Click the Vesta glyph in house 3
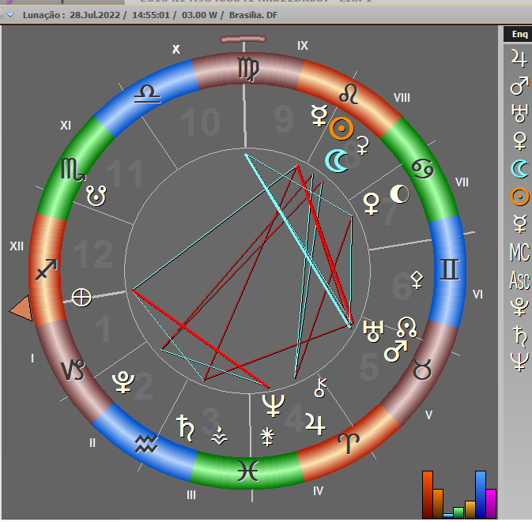The width and height of the screenshot is (532, 522). pyautogui.click(x=219, y=436)
